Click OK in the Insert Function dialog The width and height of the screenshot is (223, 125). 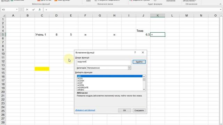click(x=124, y=110)
